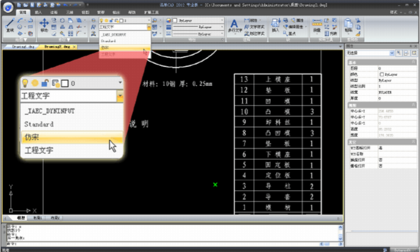Click the ByLayer color swatch in the ribbon
The image size is (420, 252).
pos(175,20)
